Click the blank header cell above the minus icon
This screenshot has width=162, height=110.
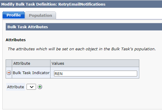coord(9,63)
